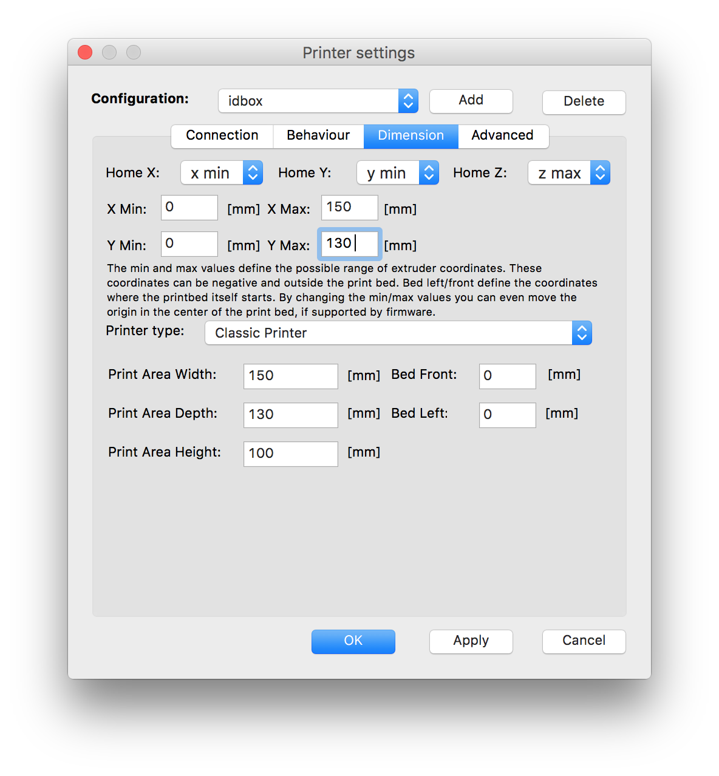Cancel the printer settings dialog
The image size is (719, 776).
(584, 641)
